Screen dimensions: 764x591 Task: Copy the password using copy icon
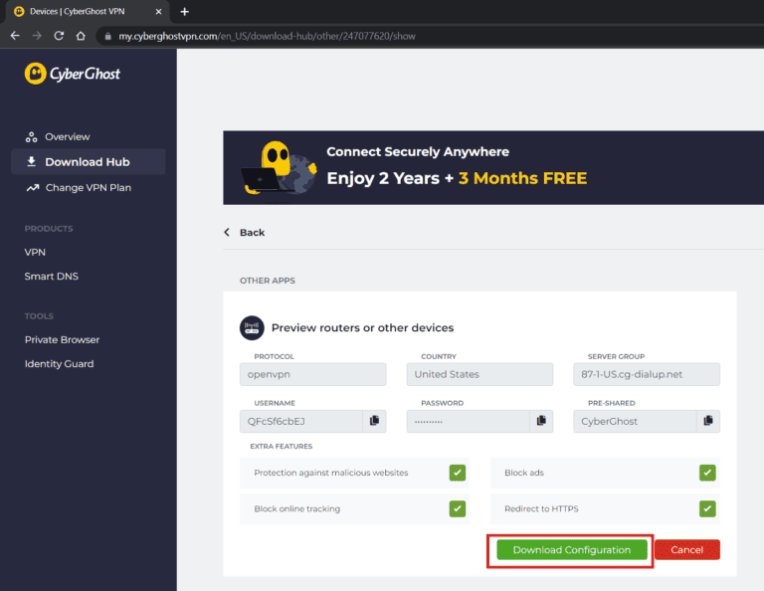pos(540,421)
